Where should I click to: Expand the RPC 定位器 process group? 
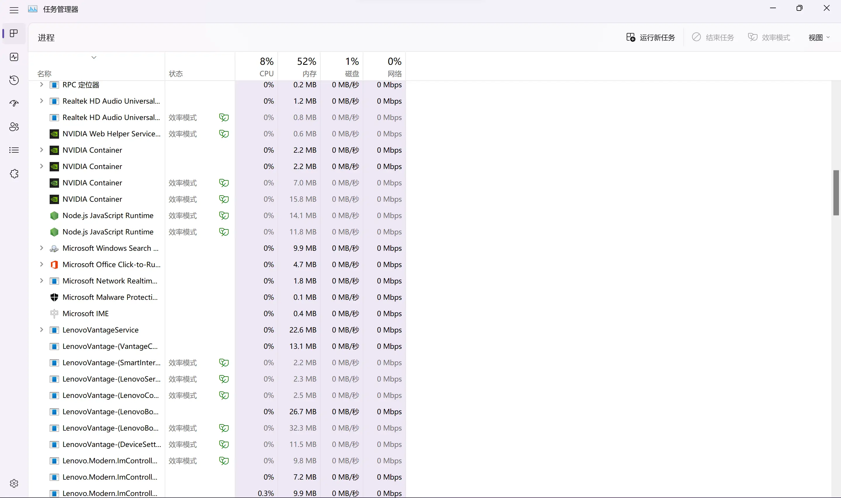click(x=41, y=85)
